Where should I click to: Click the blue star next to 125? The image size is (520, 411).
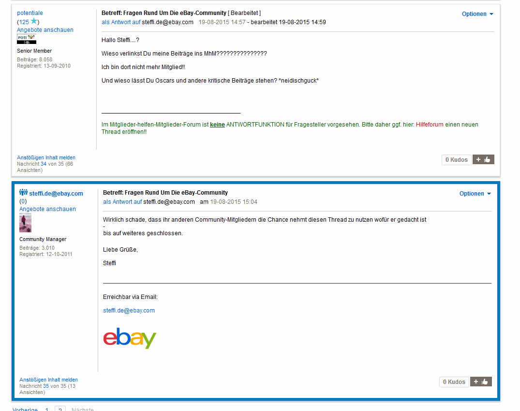34,22
